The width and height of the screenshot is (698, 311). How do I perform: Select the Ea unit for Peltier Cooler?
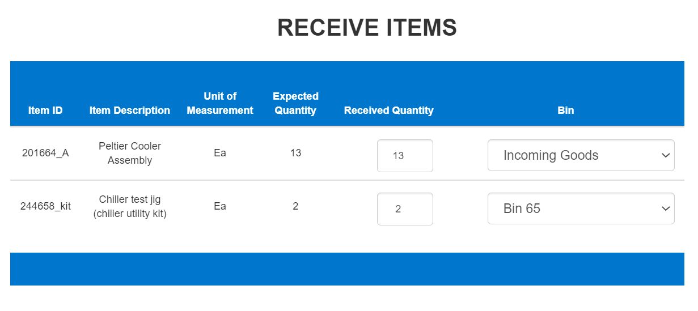(220, 152)
